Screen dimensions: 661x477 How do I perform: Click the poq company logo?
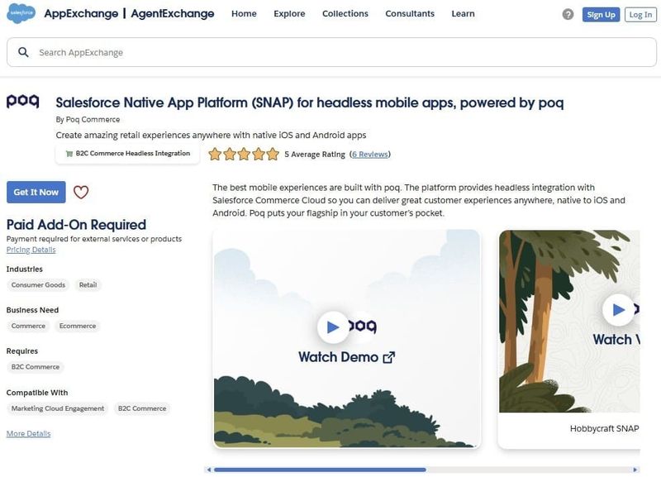click(x=22, y=102)
